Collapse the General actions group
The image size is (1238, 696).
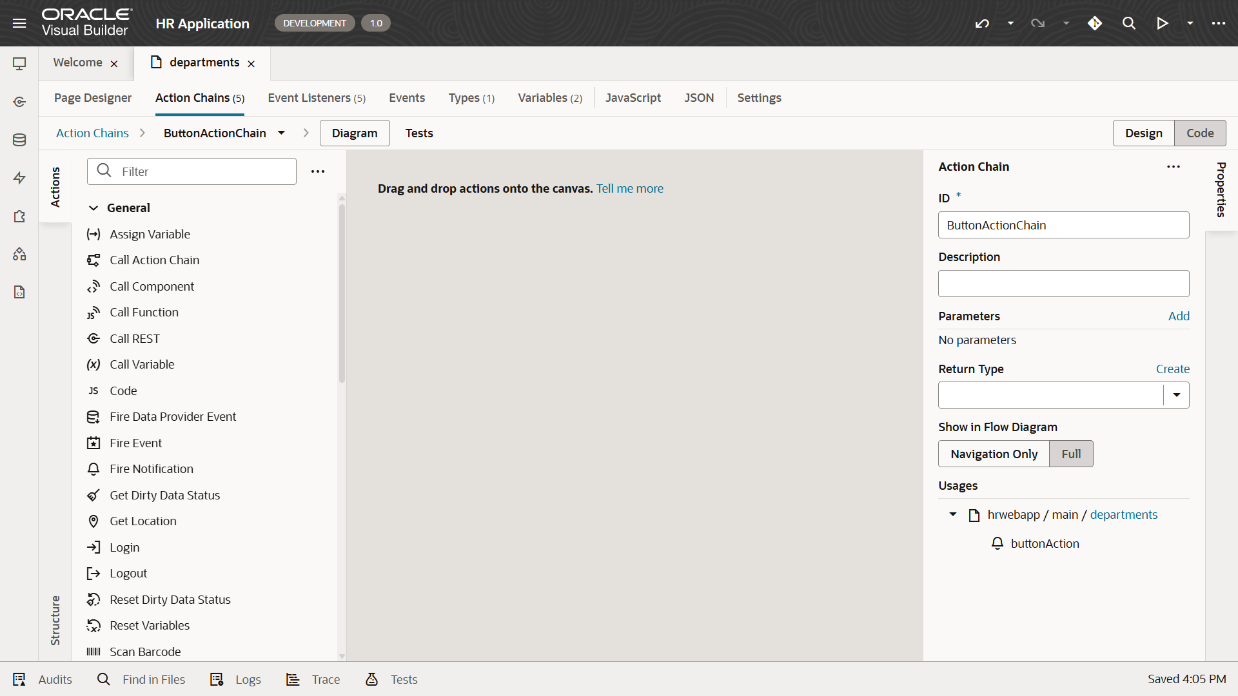[x=93, y=208]
